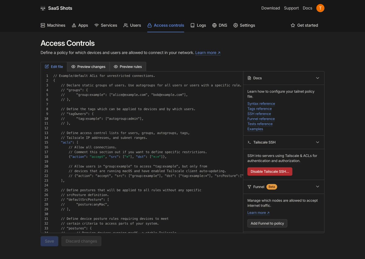This screenshot has width=365, height=259.
Task: Click Add Funnel to policy button
Action: tap(267, 223)
